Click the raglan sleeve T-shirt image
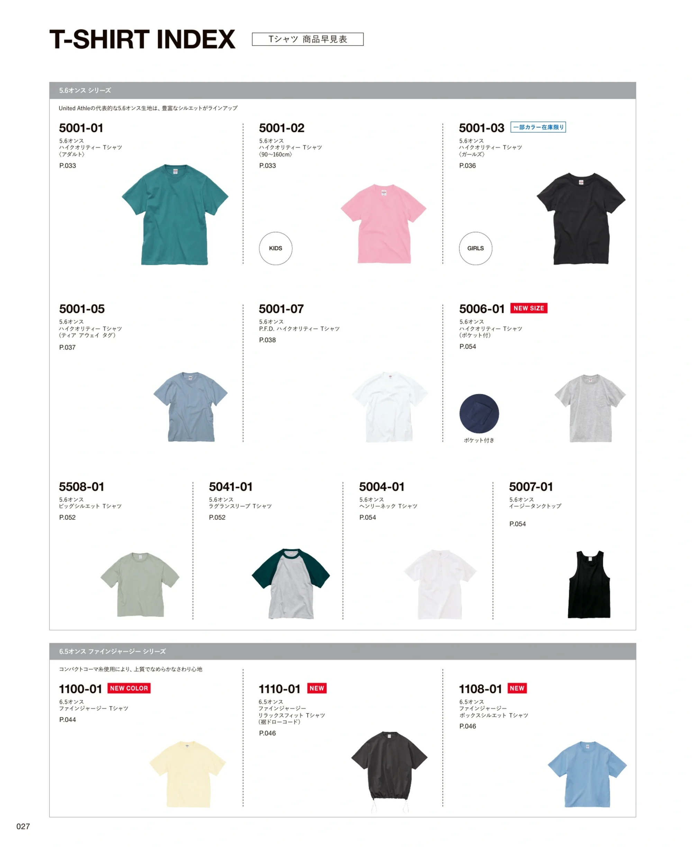The width and height of the screenshot is (692, 847). coord(291,584)
